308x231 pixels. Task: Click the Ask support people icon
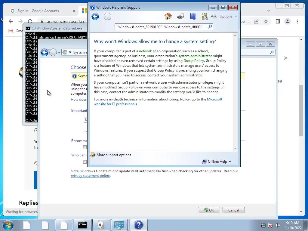[205, 16]
